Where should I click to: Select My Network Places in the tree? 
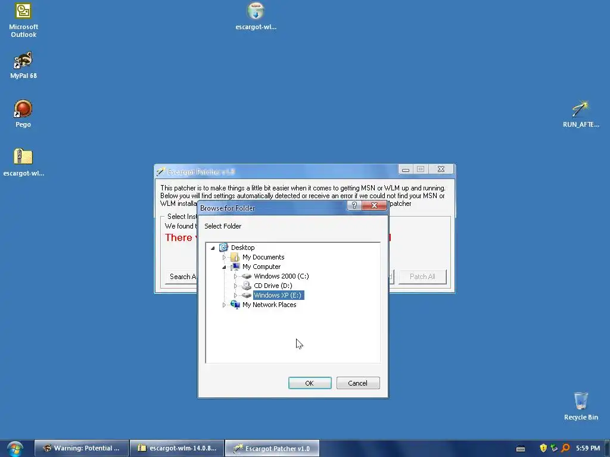click(x=269, y=305)
